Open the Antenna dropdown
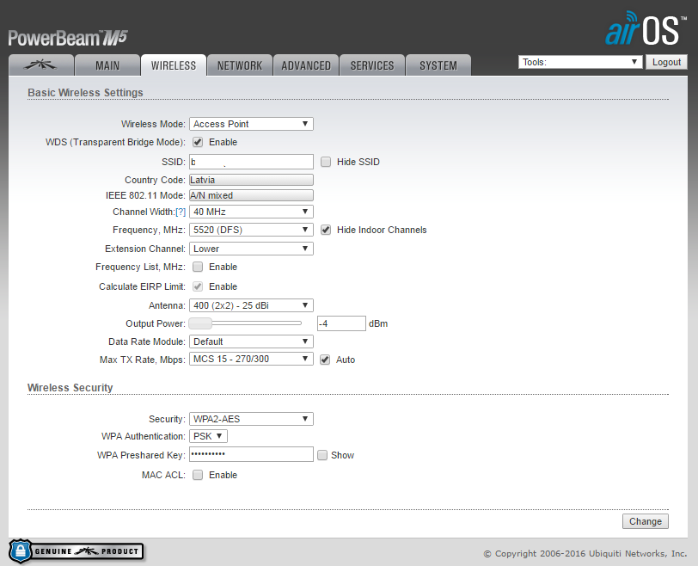This screenshot has width=698, height=566. (x=251, y=305)
